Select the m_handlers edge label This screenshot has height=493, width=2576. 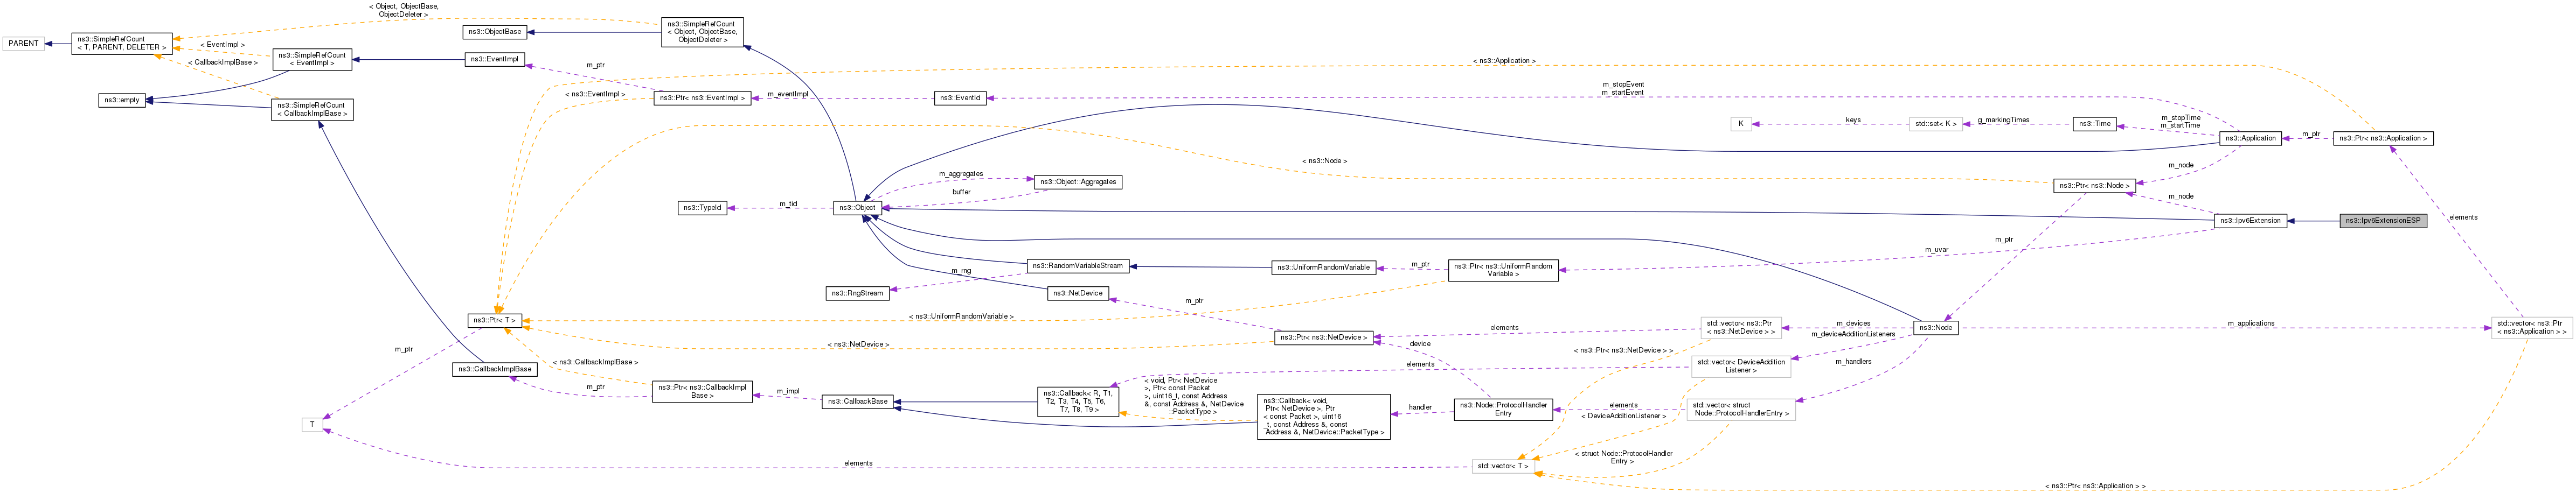tap(1853, 362)
